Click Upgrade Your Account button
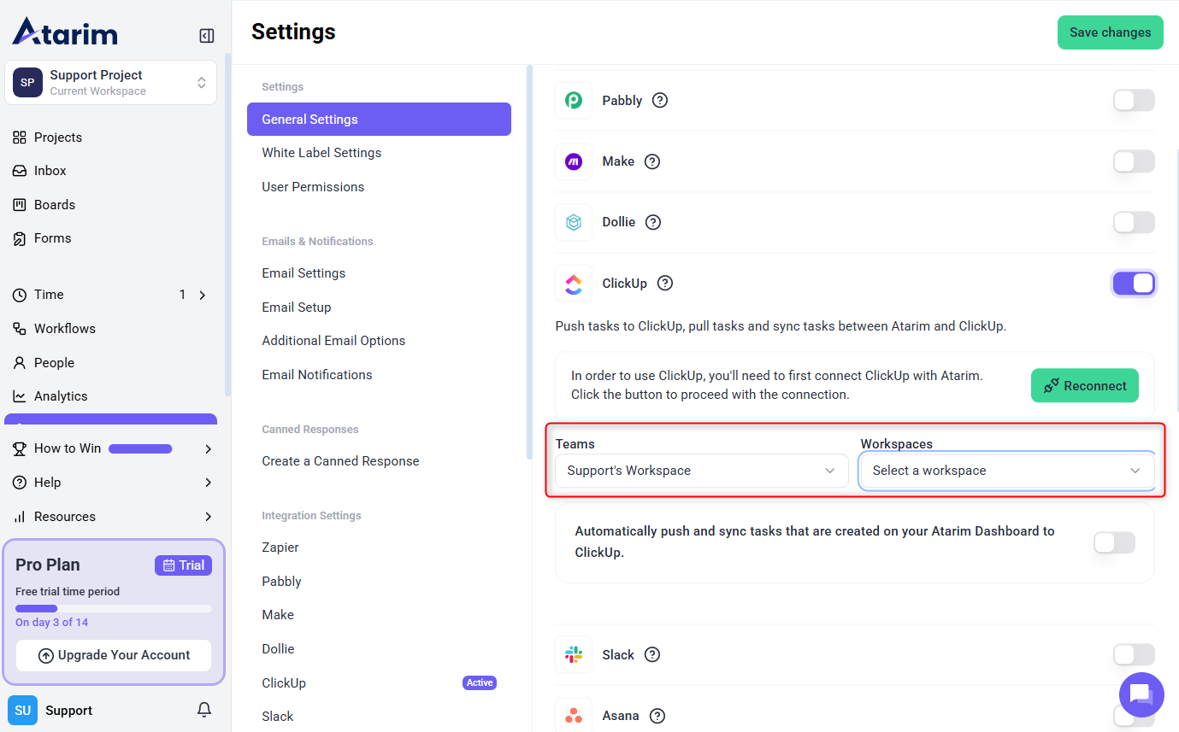The height and width of the screenshot is (732, 1179). [x=114, y=655]
